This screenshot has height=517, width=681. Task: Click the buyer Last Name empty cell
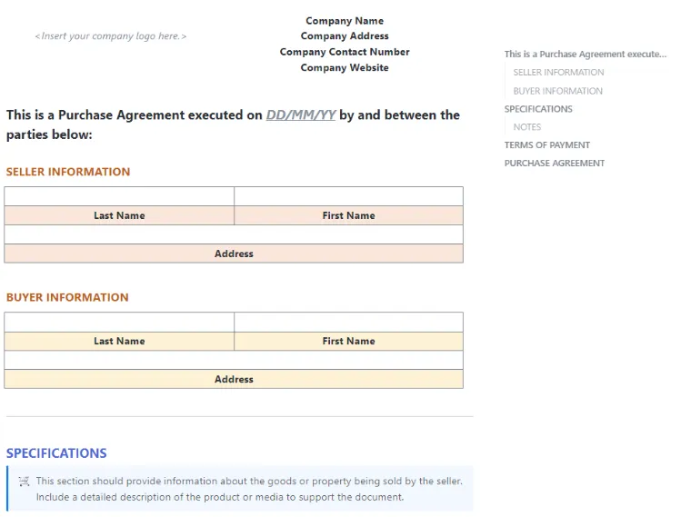119,322
